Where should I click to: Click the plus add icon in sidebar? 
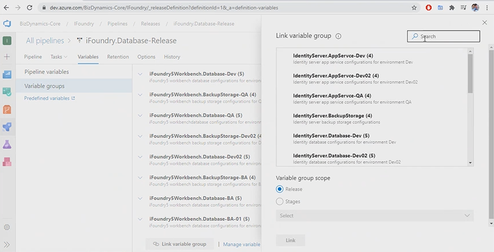[7, 57]
